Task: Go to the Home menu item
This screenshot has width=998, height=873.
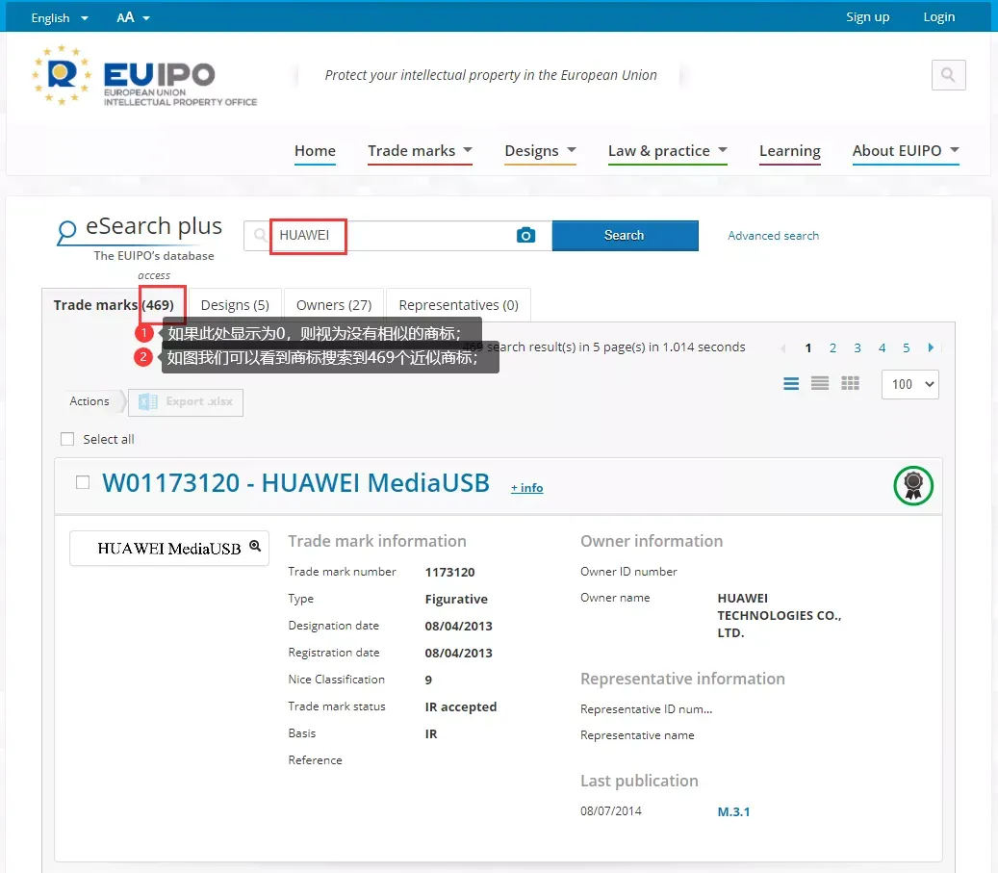Action: coord(315,151)
